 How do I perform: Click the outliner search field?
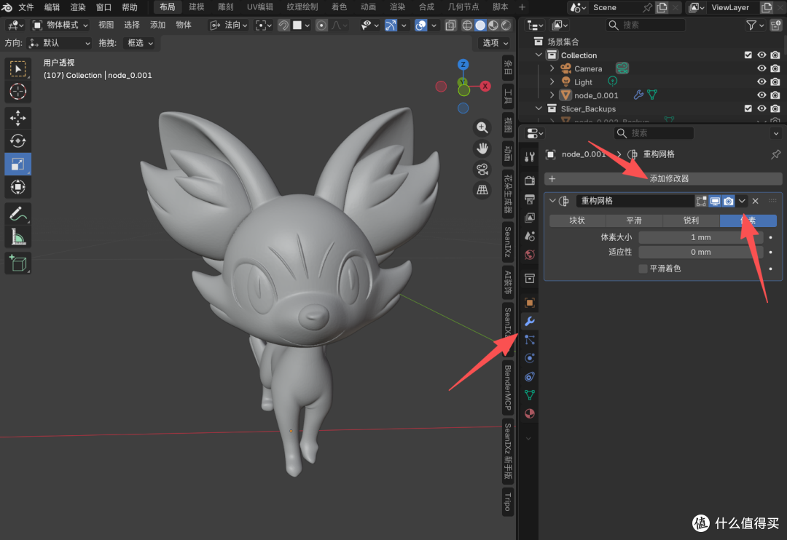pos(646,25)
